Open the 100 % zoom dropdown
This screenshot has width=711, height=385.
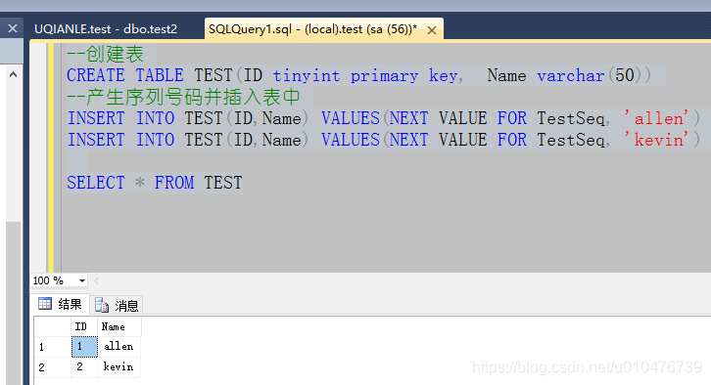82,281
